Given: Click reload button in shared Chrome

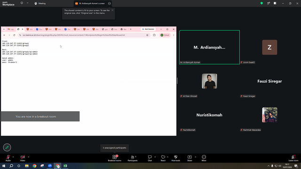Looking at the screenshot, I should 14,35.
